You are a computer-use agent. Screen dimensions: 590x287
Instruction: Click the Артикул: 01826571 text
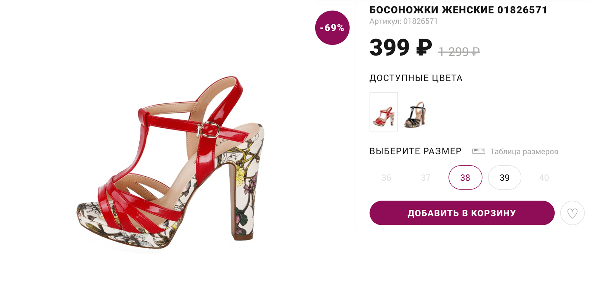pos(403,21)
